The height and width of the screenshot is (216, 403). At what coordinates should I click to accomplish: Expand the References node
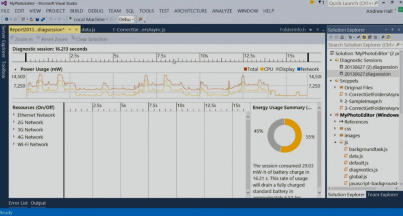335,122
